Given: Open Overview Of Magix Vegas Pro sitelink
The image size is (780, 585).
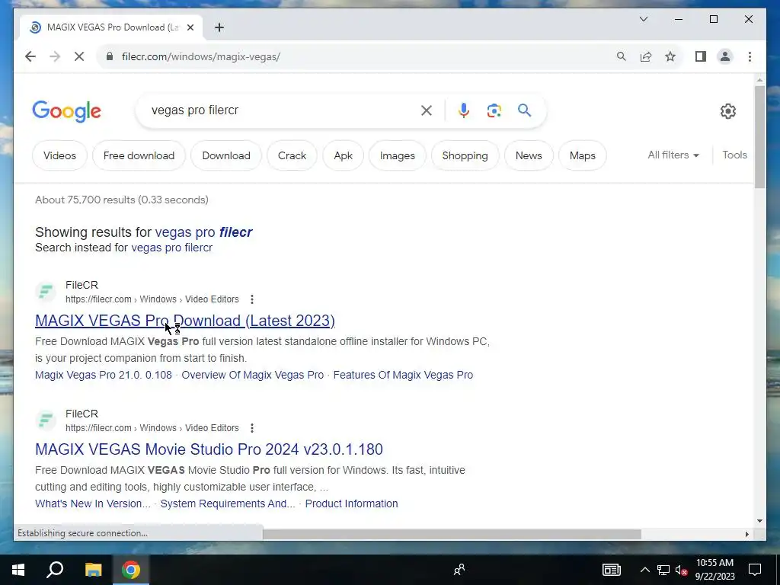Looking at the screenshot, I should tap(253, 375).
